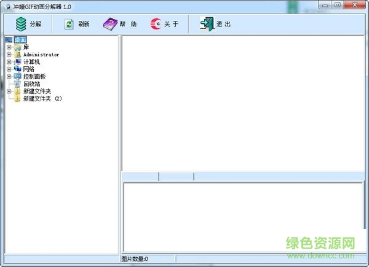The height and width of the screenshot is (267, 369).
Task: Click the second column header in list
Action: pyautogui.click(x=177, y=177)
